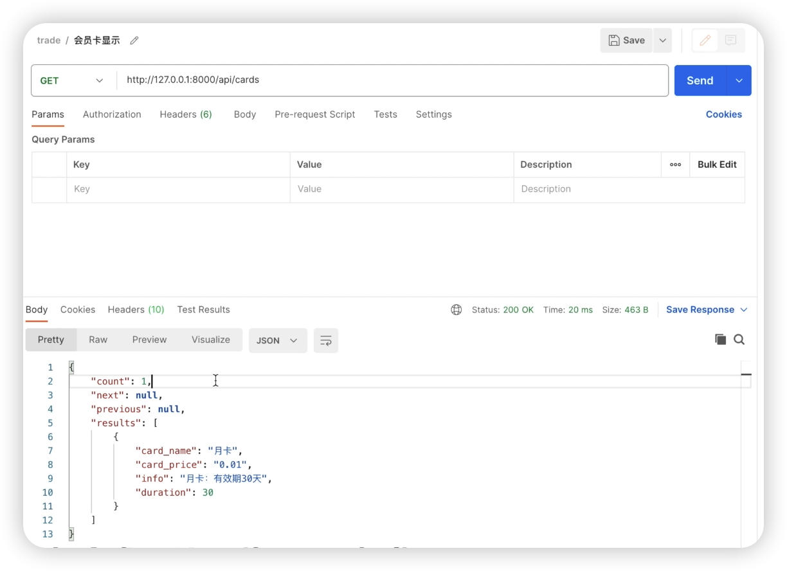787x571 pixels.
Task: Expand the Save Response dropdown chevron
Action: pyautogui.click(x=744, y=310)
